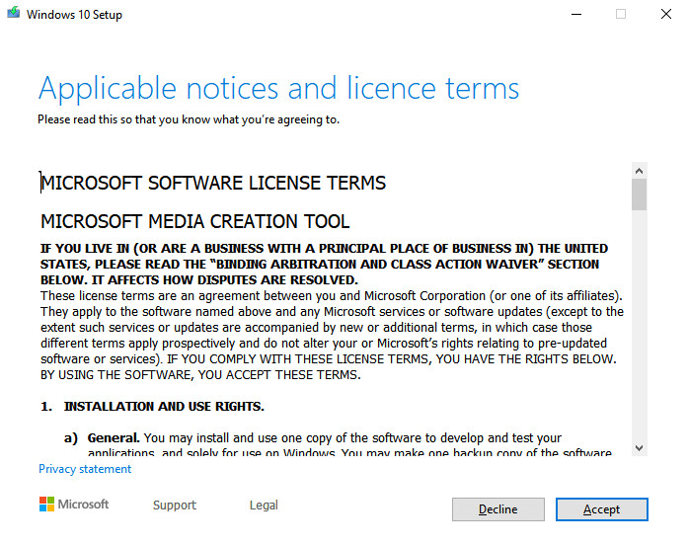688x545 pixels.
Task: Click the licence scrollbar up arrow
Action: point(640,171)
